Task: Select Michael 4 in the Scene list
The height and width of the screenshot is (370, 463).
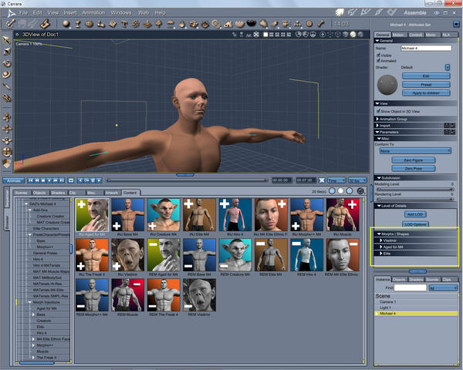Action: tap(417, 314)
